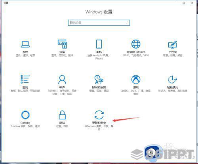Open the Cortana circle icon
Viewport: 198px width, 164px height.
coord(25,115)
